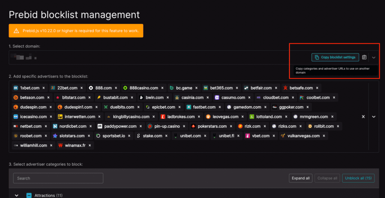Remove bwin.com from the blocklist
The width and height of the screenshot is (385, 198).
point(168,97)
